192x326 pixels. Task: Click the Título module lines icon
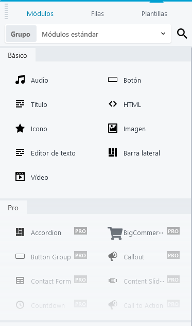[x=20, y=104]
